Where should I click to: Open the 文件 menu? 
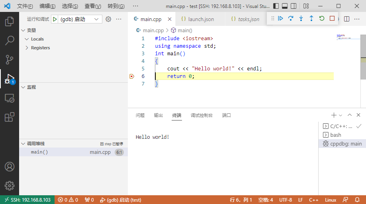pyautogui.click(x=25, y=6)
